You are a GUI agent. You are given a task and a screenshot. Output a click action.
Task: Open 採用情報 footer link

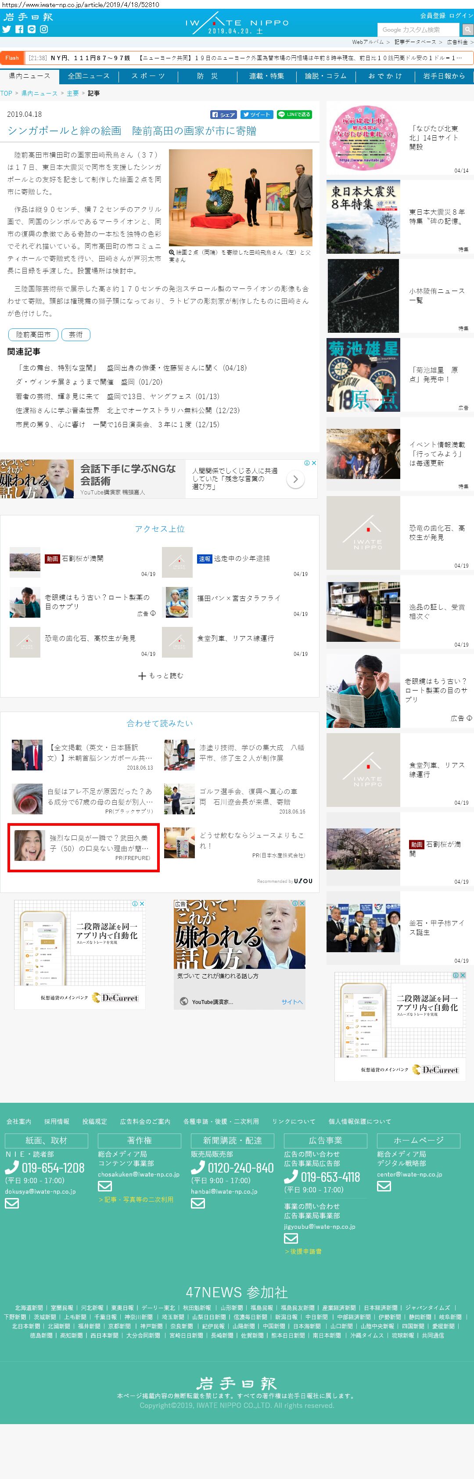[57, 1121]
